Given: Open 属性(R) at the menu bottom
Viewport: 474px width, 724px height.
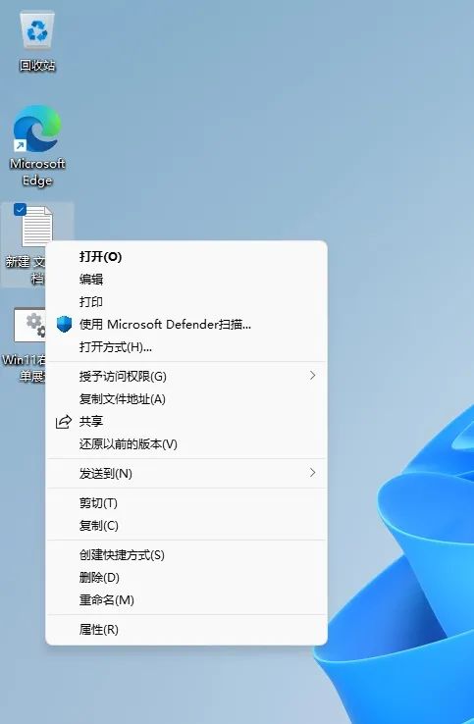Looking at the screenshot, I should click(x=186, y=630).
